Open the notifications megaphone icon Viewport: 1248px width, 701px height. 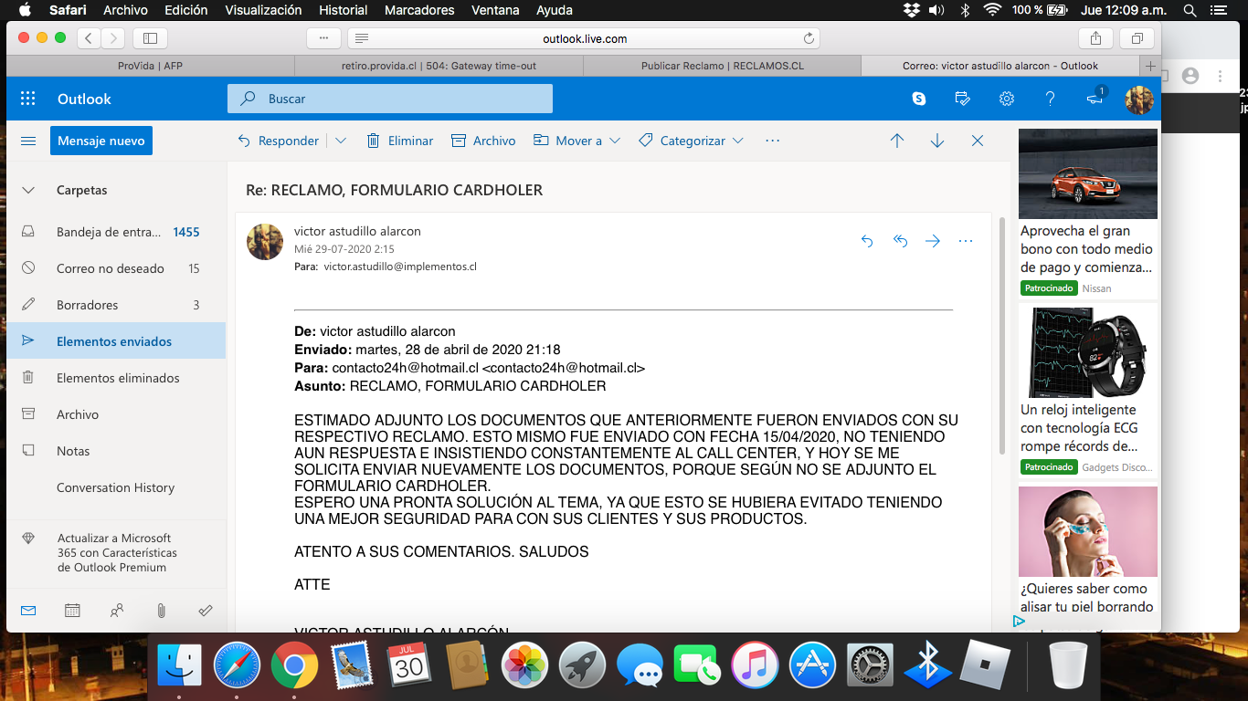[1095, 99]
